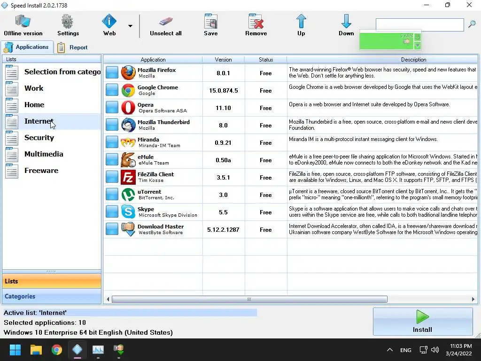Toggle the Mozilla Firefox checkbox
Image resolution: width=481 pixels, height=361 pixels.
coord(112,73)
